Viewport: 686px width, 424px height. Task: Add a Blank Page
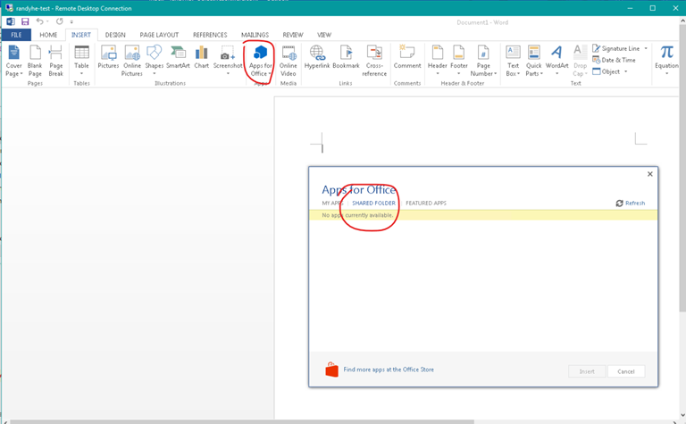click(x=35, y=61)
